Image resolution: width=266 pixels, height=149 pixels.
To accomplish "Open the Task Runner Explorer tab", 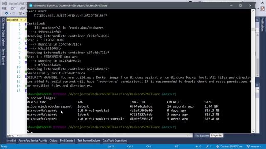I will (89, 141).
